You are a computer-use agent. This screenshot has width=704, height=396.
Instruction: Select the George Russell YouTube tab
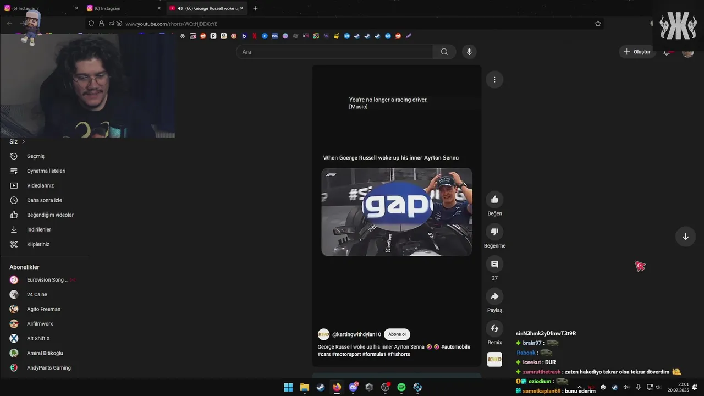pyautogui.click(x=206, y=8)
